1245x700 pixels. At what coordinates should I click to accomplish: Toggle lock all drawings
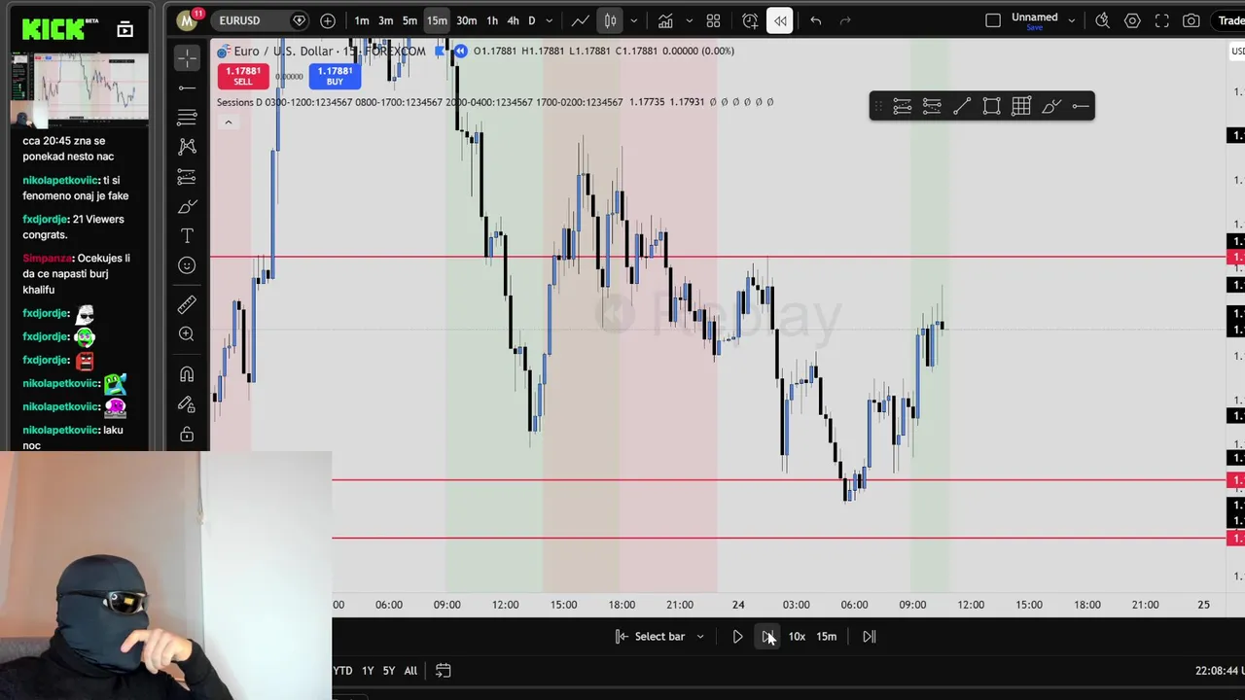(188, 434)
